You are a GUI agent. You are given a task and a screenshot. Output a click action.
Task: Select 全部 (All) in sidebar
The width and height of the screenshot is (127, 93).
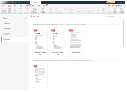[14, 18]
